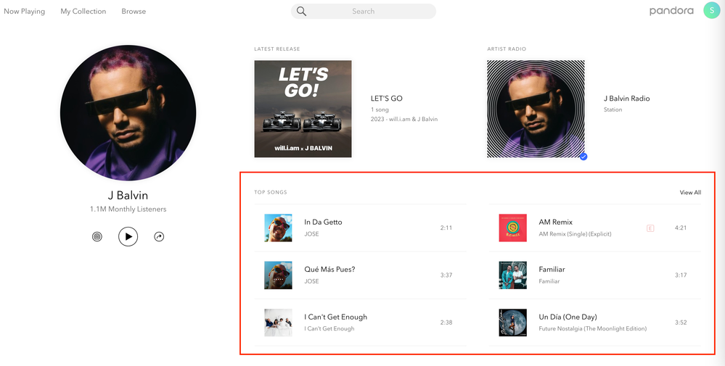Click the J Balvin Radio station artwork

click(x=536, y=109)
